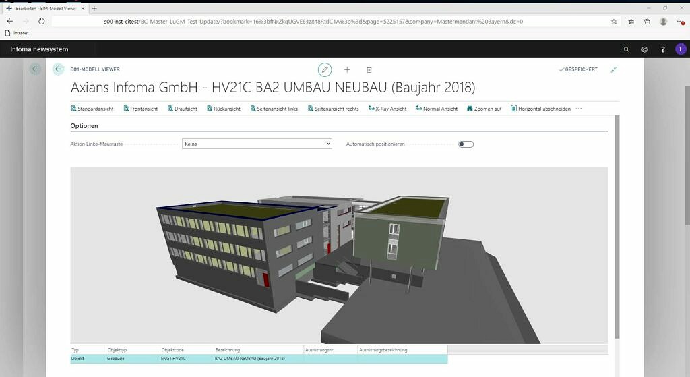This screenshot has height=377, width=690.
Task: Bookmark page with the star icon
Action: coord(614,21)
